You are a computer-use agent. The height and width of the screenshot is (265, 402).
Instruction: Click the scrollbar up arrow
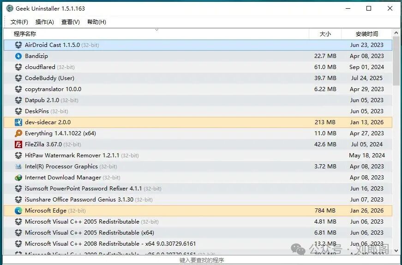click(x=396, y=33)
